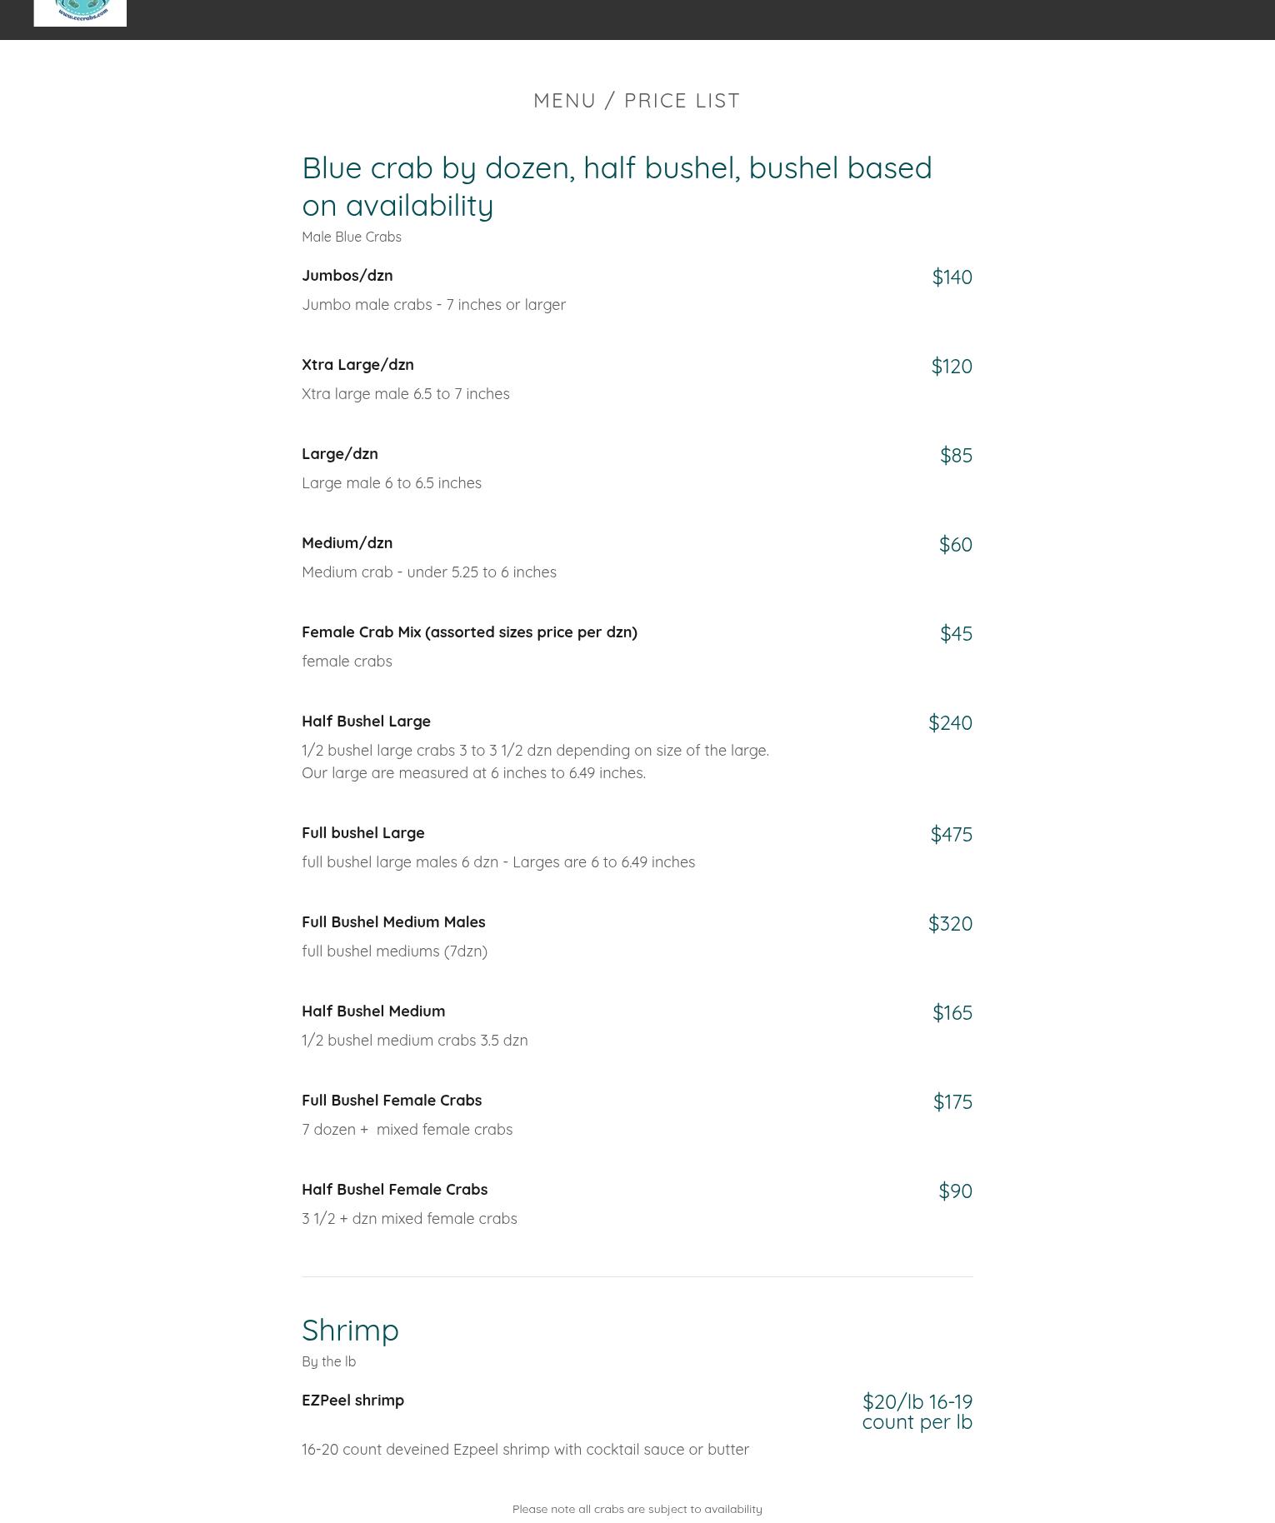
Task: Click the Half Bushel Medium item title
Action: coord(373,1011)
